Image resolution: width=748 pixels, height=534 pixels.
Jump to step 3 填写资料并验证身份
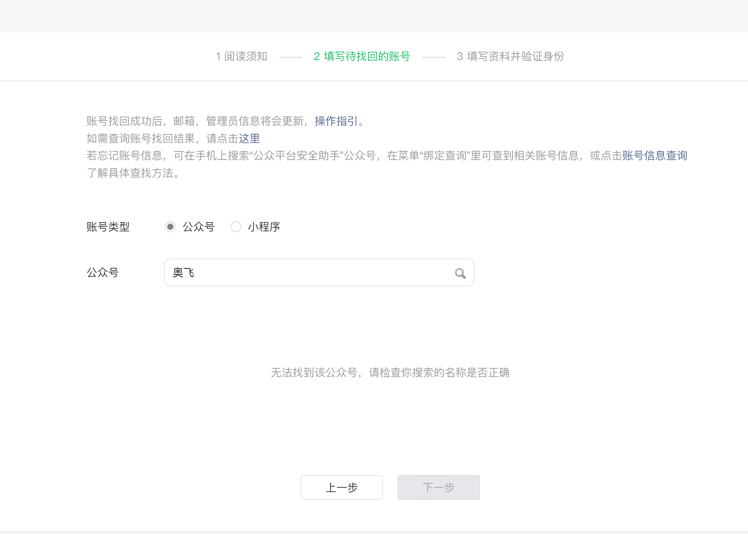(510, 57)
